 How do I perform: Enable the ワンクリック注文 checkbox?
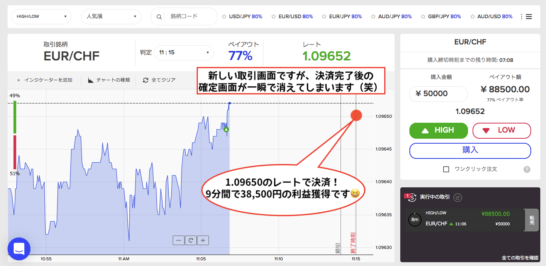tap(446, 169)
